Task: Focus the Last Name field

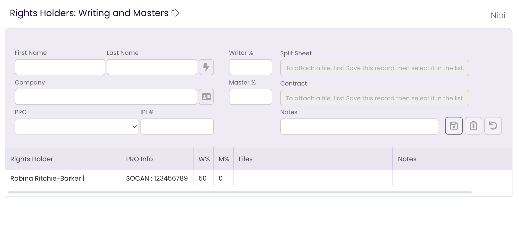Action: point(152,67)
